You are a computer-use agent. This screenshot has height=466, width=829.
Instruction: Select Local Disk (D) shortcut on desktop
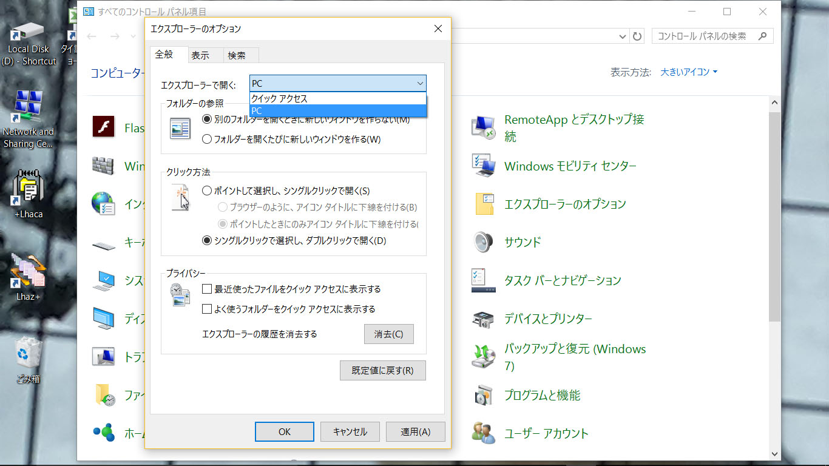click(29, 44)
